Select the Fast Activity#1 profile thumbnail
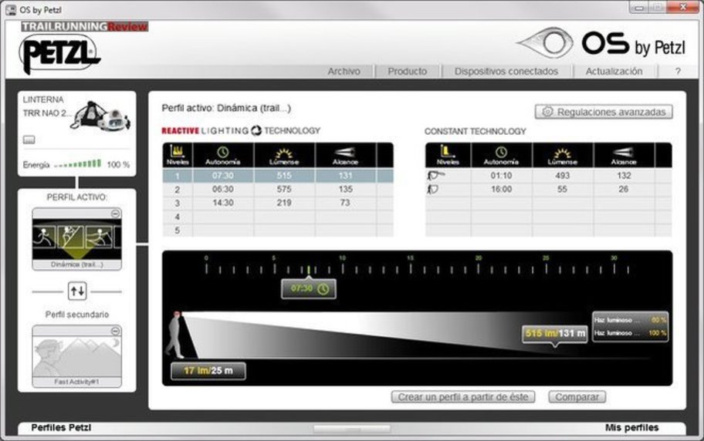The image size is (704, 441). point(76,357)
